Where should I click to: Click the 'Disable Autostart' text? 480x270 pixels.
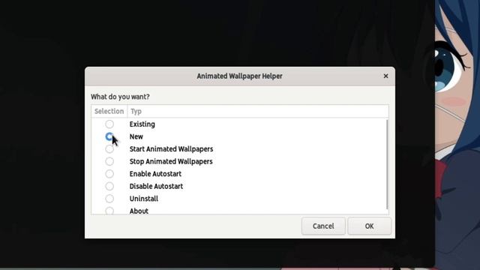(156, 186)
